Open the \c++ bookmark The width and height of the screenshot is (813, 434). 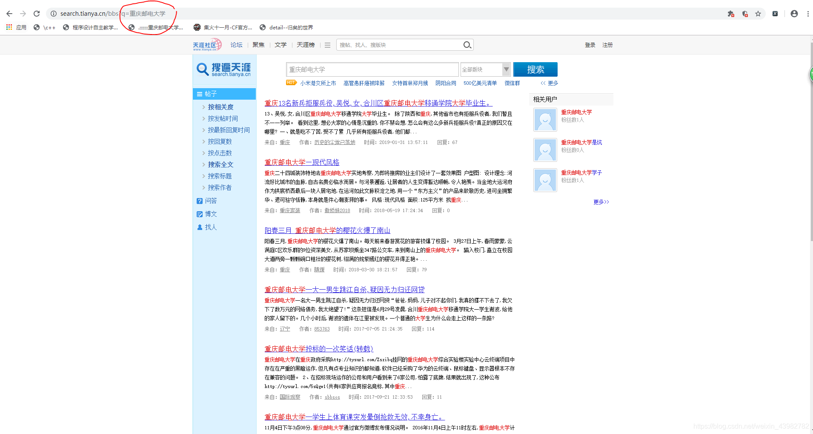click(x=45, y=27)
